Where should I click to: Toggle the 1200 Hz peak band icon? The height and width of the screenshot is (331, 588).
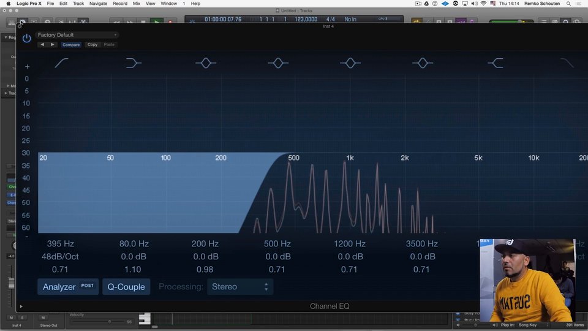tap(350, 63)
